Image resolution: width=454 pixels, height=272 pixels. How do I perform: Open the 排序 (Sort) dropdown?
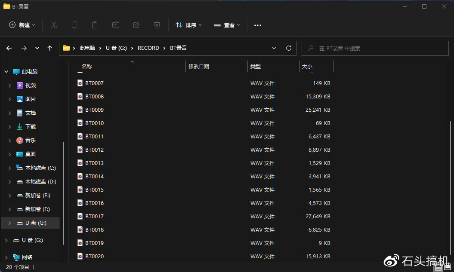188,25
